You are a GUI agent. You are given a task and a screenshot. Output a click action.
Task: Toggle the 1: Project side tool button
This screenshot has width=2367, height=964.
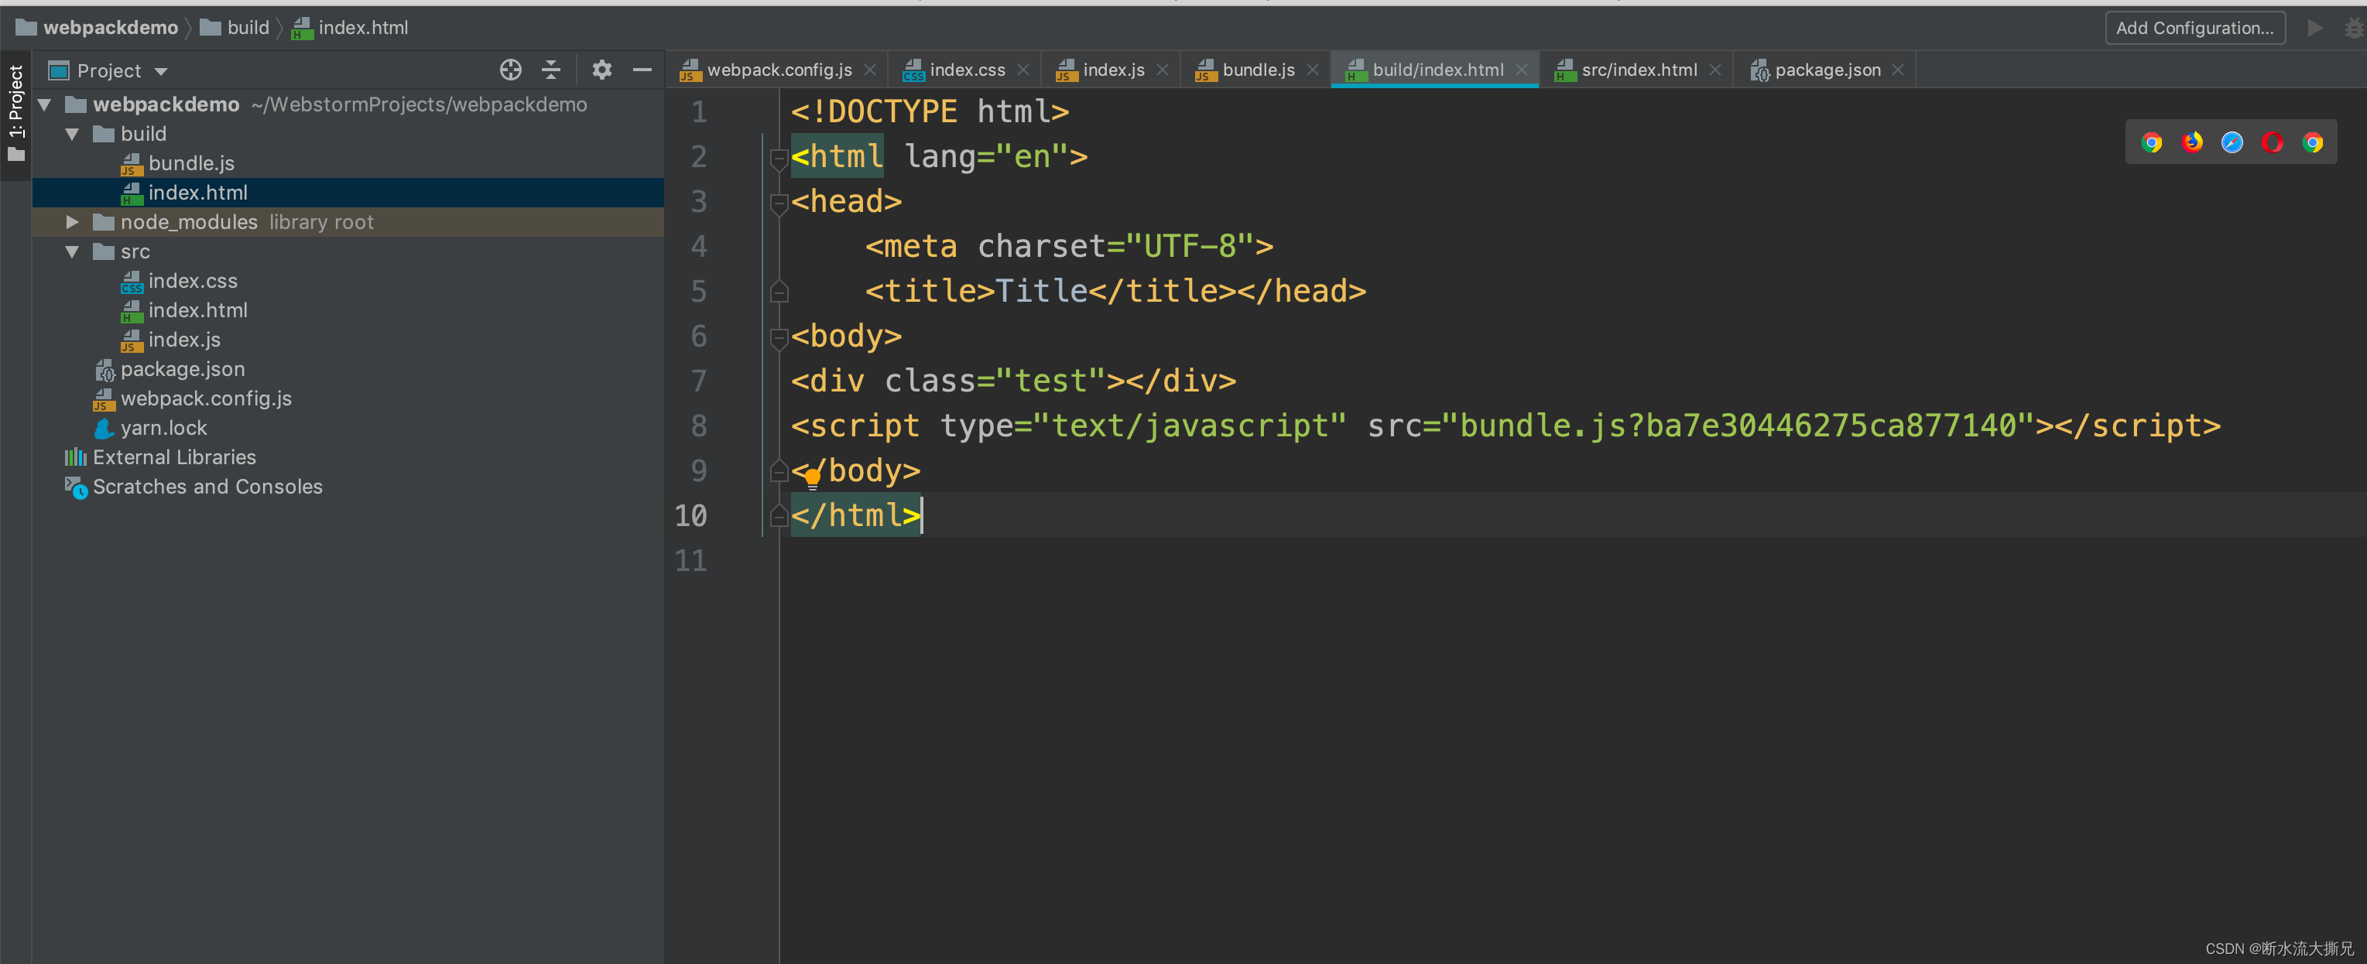coord(15,114)
